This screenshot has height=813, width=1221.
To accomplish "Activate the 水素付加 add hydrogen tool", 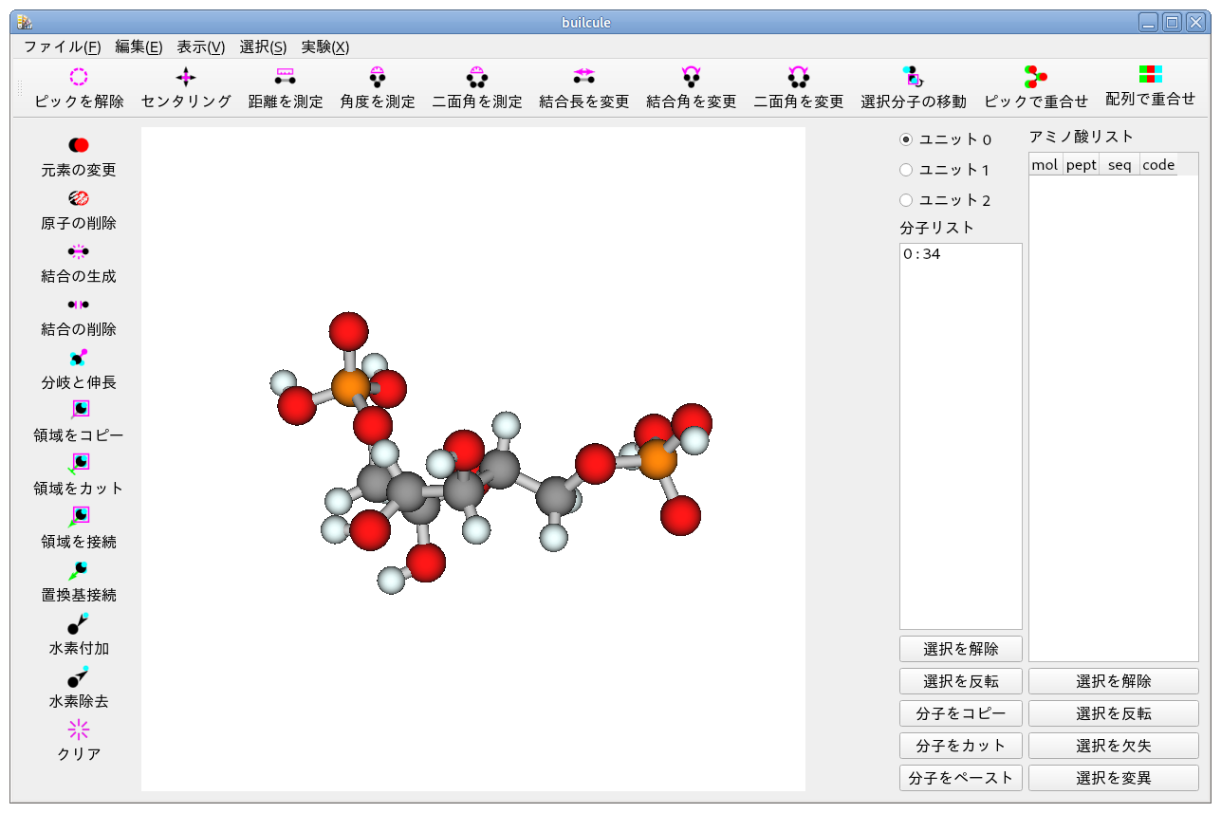I will point(79,623).
